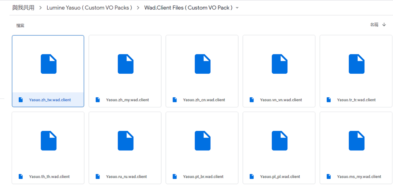
Task: Click the file name Yasuo.zh_tw.wad.client
Action: (x=50, y=100)
